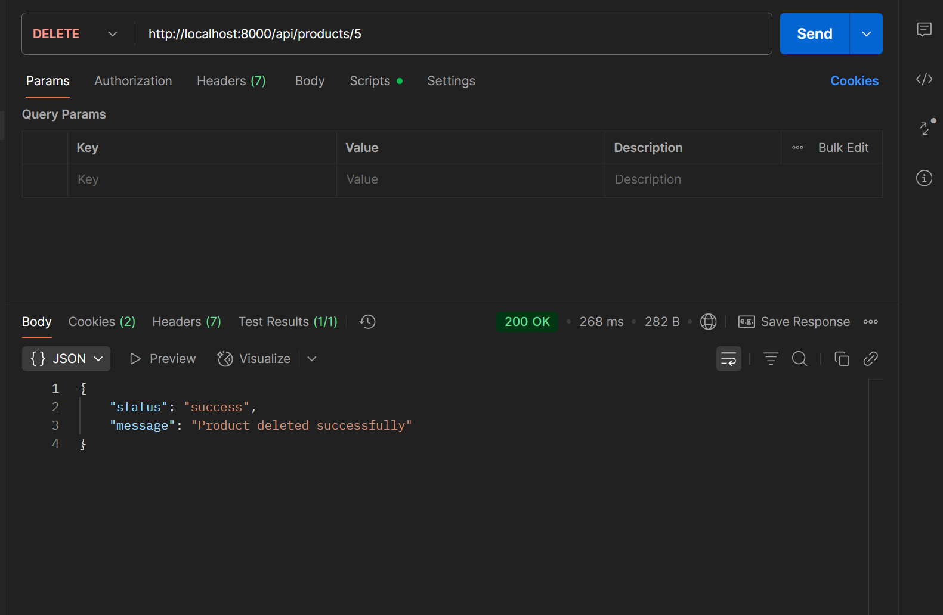Open the code snippet generator icon
Screen dimensions: 943x615
coord(924,79)
